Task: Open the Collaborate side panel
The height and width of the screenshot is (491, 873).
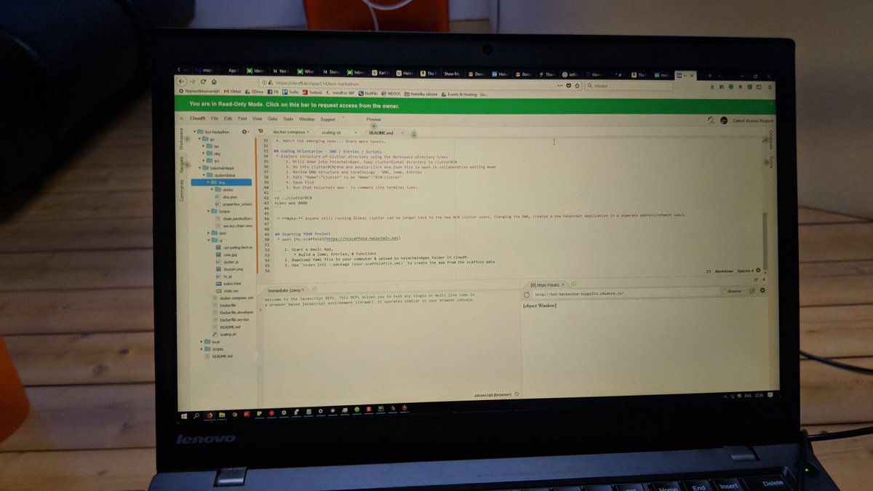Action: pos(770,141)
